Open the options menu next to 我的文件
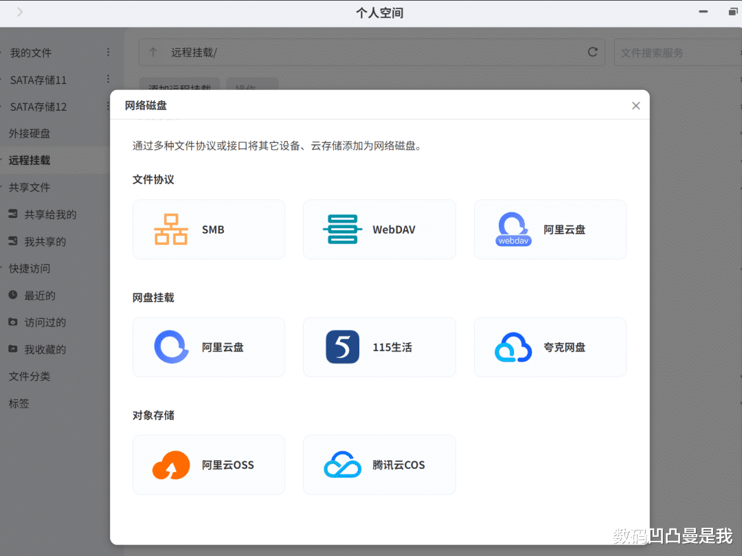Screen dimensions: 742x556 (x=108, y=52)
